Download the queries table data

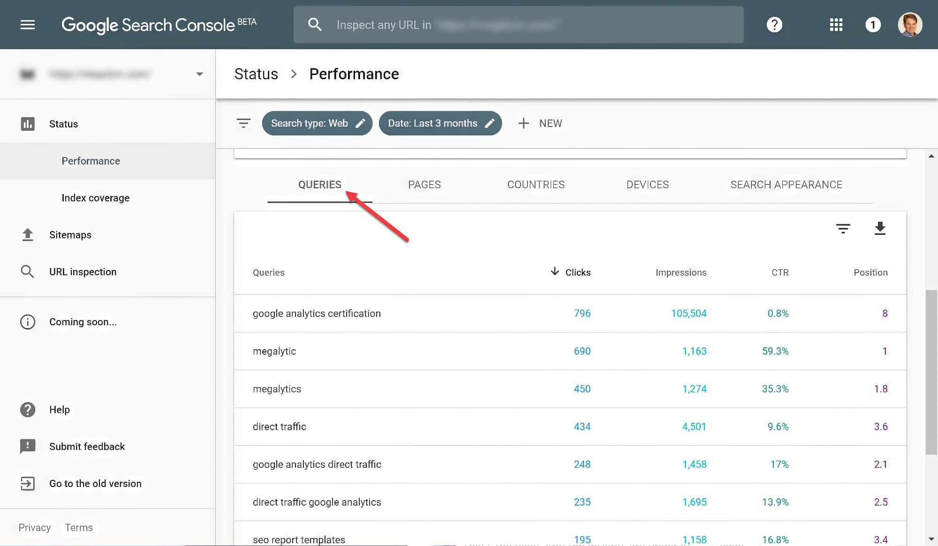880,229
